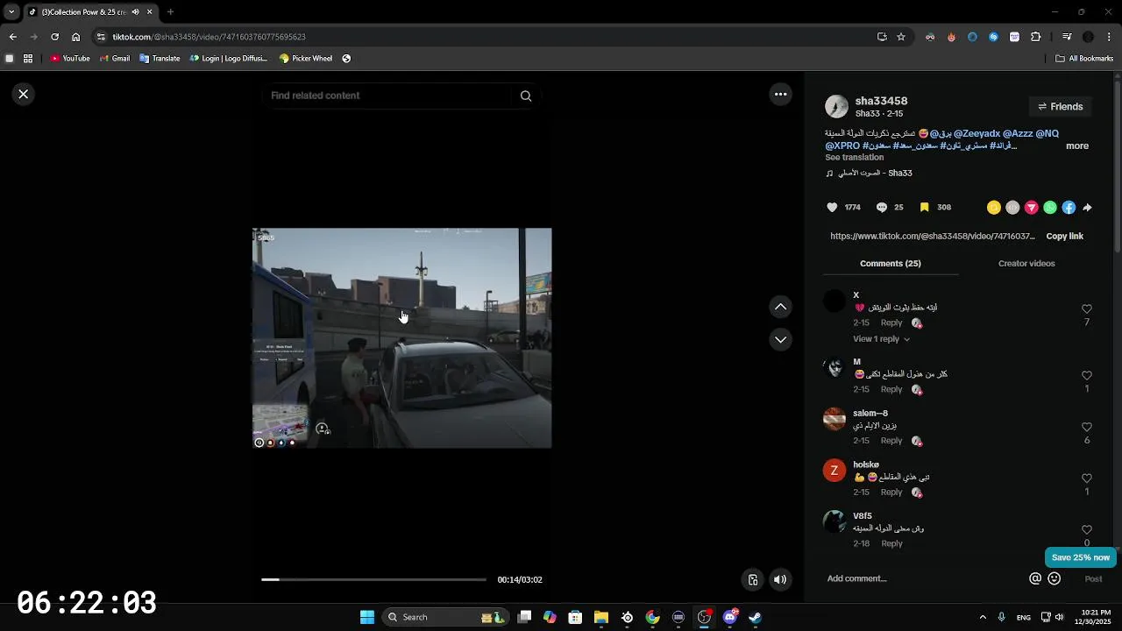Go to the previous video with up arrow

click(x=780, y=307)
